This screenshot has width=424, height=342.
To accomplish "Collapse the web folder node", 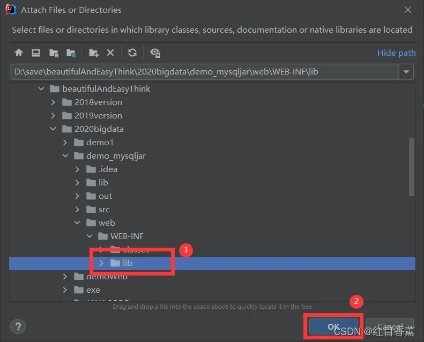I will (77, 223).
